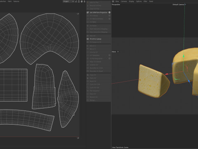This screenshot has height=149, width=198.
Task: Click the move icon beside Move label
Action: click(118, 52)
